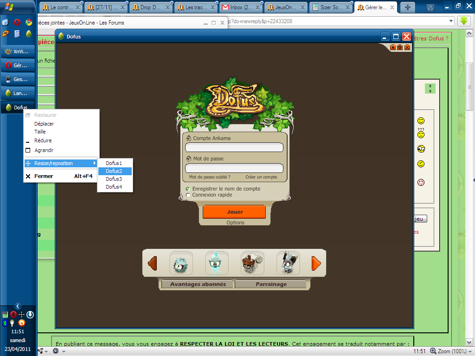Expand hidden tray icons with the chevron
This screenshot has width=475, height=356.
(18, 306)
